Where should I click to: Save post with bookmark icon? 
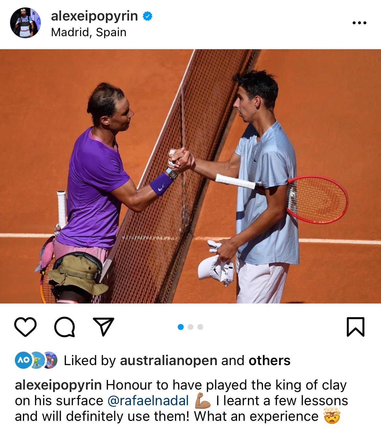(355, 327)
